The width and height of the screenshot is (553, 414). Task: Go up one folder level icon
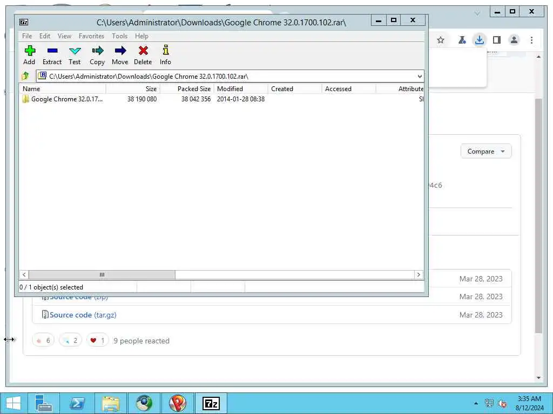(25, 75)
